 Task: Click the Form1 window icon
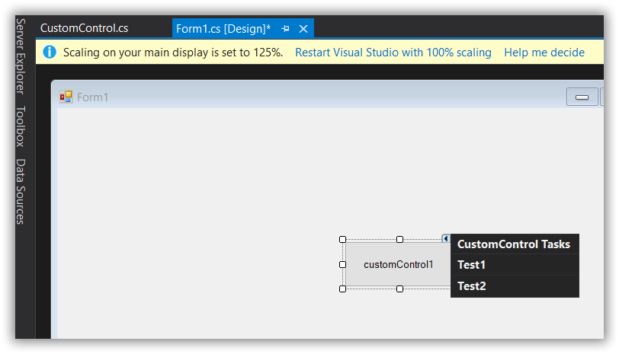(66, 97)
